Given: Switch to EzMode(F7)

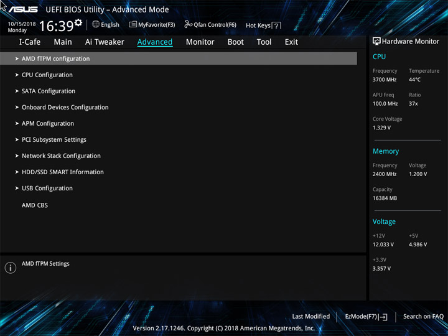Looking at the screenshot, I should click(361, 316).
